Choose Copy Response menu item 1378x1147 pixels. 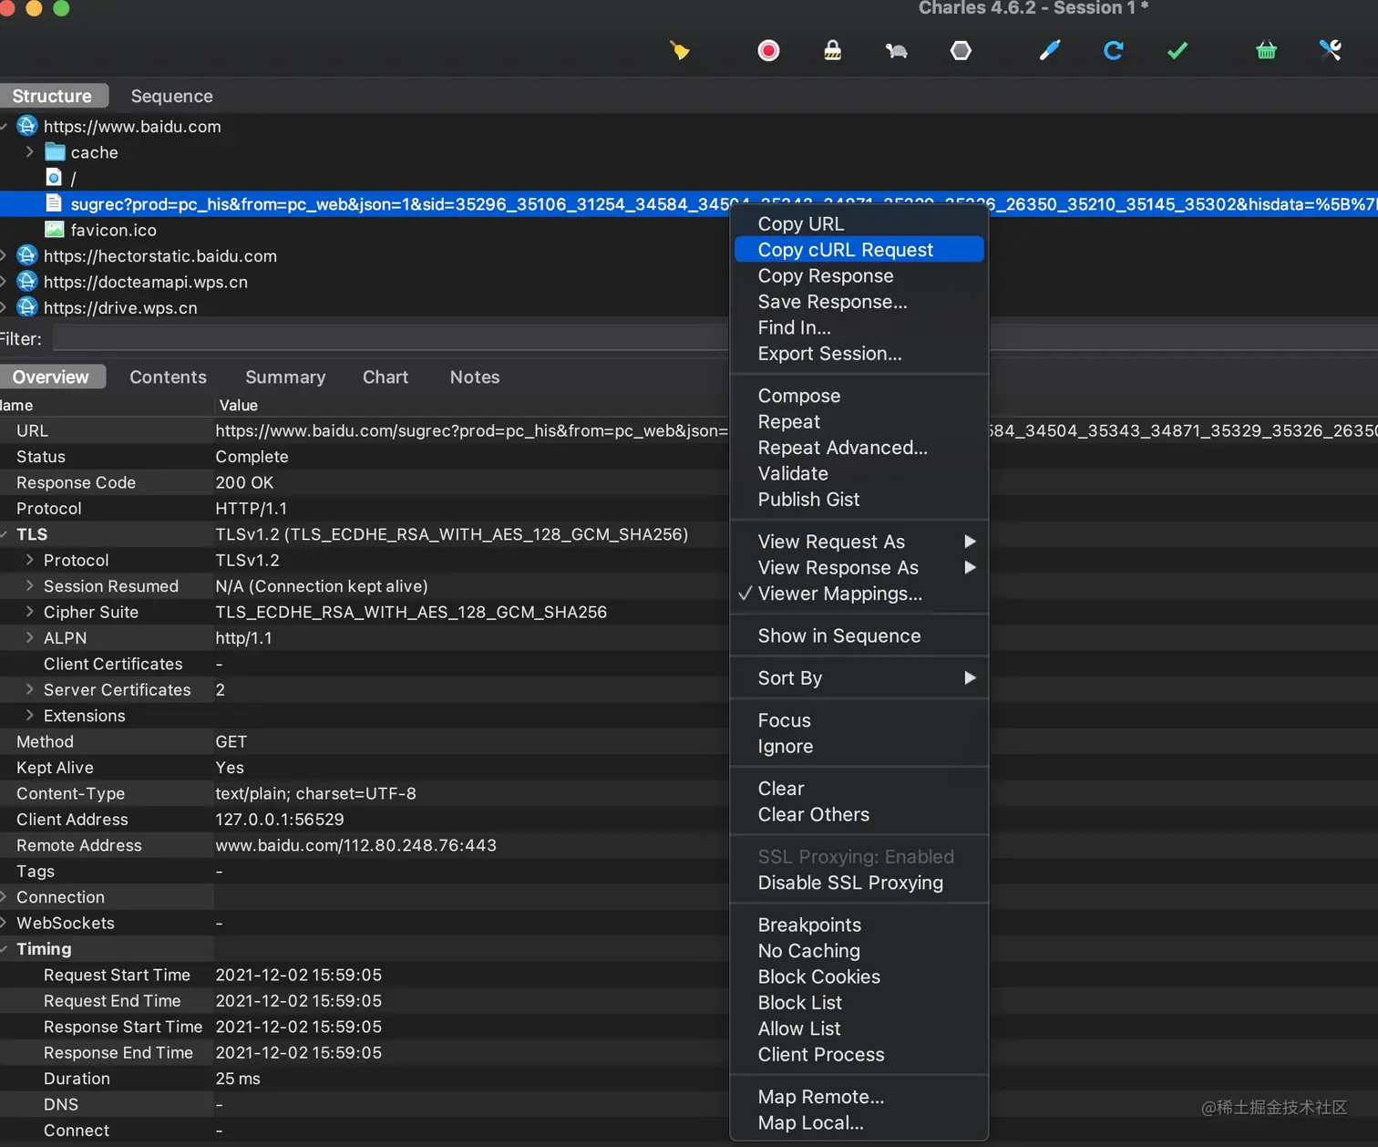coord(859,275)
